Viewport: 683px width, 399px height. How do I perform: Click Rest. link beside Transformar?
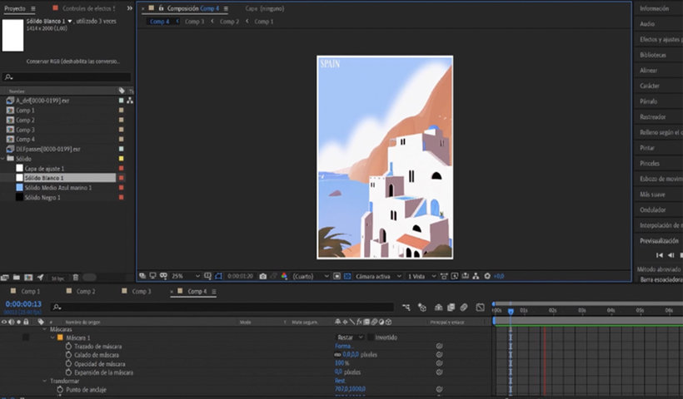point(340,381)
